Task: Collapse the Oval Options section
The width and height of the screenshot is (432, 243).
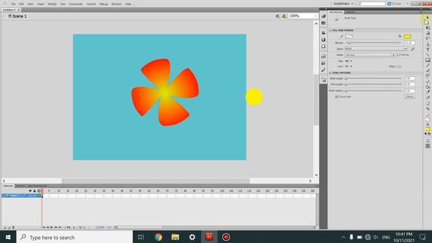Action: (x=330, y=73)
